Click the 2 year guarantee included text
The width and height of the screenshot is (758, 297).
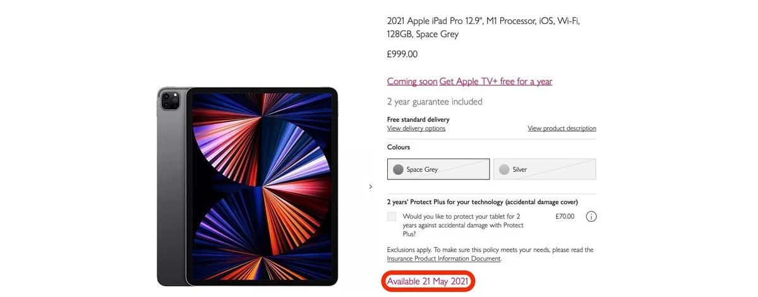[x=435, y=102]
